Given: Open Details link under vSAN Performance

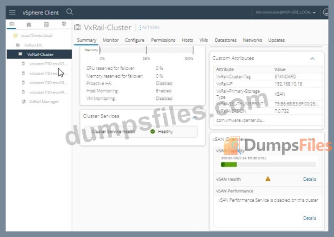Looking at the screenshot, I should click(x=309, y=217).
